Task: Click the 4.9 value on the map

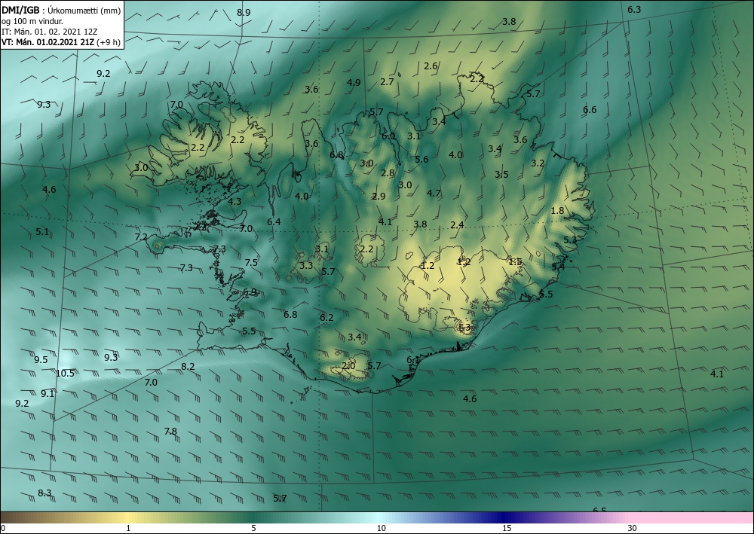Action: [x=354, y=82]
